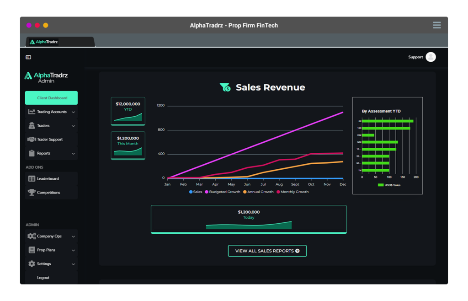Click the Support user avatar icon

(430, 57)
